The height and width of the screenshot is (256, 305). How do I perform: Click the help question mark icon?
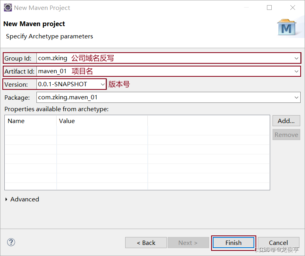coord(11,242)
